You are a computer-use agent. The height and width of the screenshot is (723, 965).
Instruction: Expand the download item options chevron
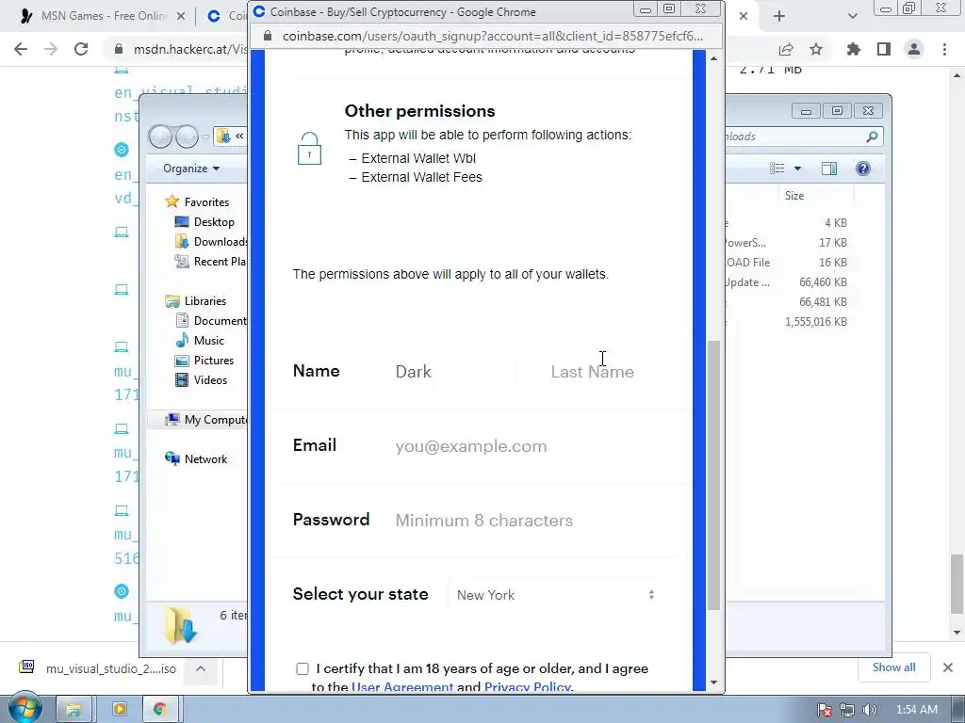[201, 668]
